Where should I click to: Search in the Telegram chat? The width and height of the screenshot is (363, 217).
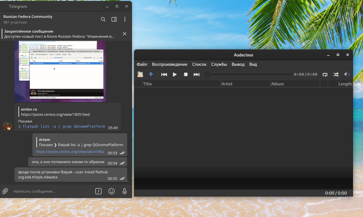coord(103,19)
